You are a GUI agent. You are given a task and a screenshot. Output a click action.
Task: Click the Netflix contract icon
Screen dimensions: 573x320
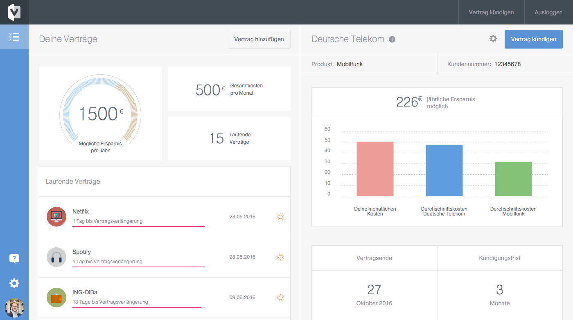click(56, 217)
